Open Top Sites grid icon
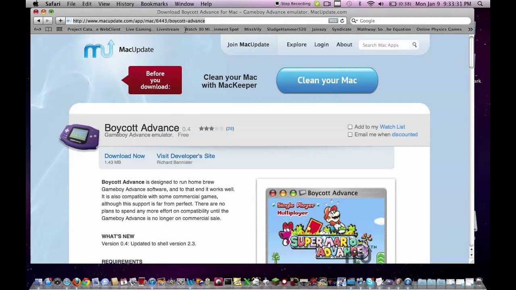This screenshot has width=516, height=290. 59,29
